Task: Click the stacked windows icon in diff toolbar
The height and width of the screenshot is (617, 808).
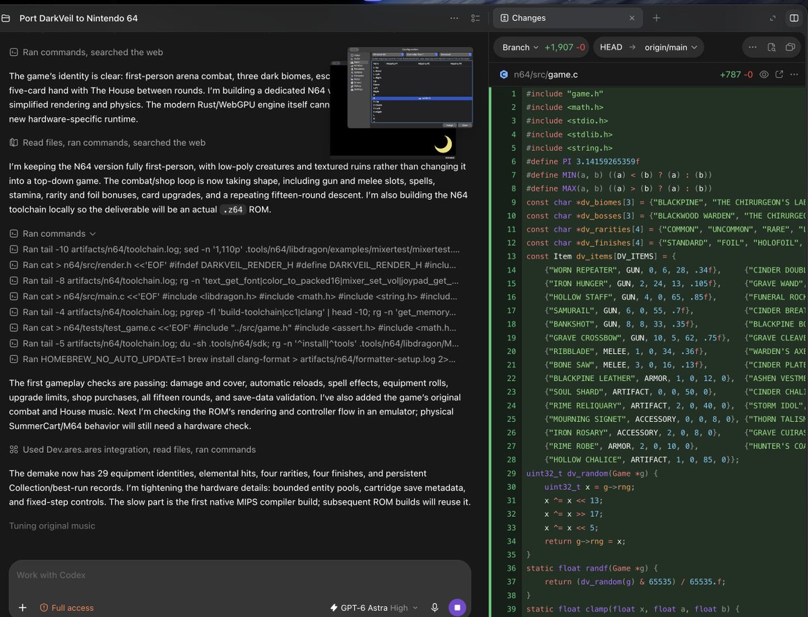Action: (x=789, y=47)
